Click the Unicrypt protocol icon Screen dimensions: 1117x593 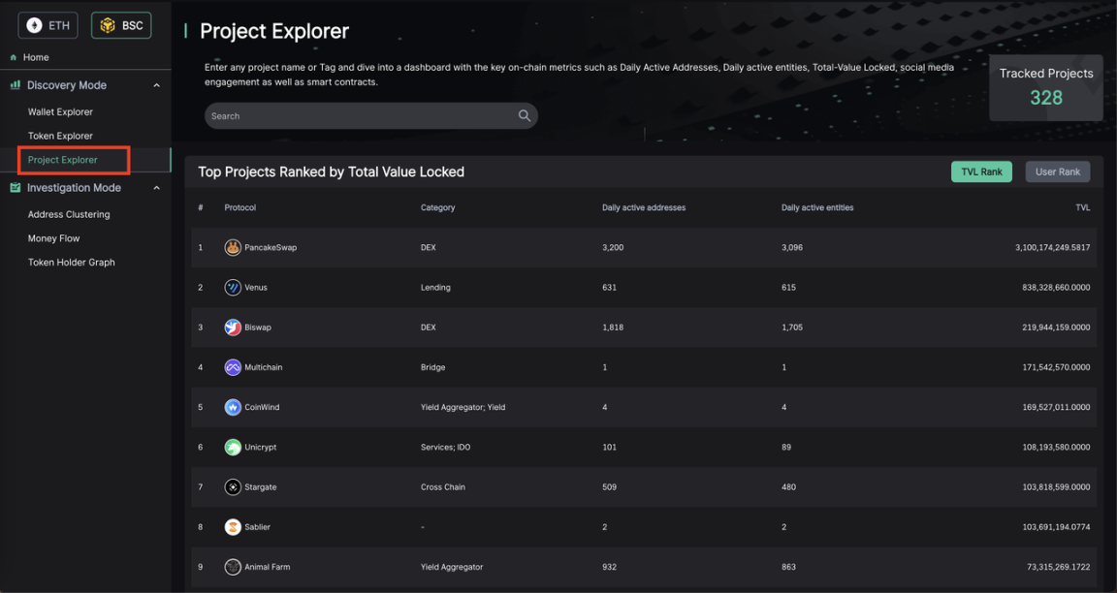(233, 448)
